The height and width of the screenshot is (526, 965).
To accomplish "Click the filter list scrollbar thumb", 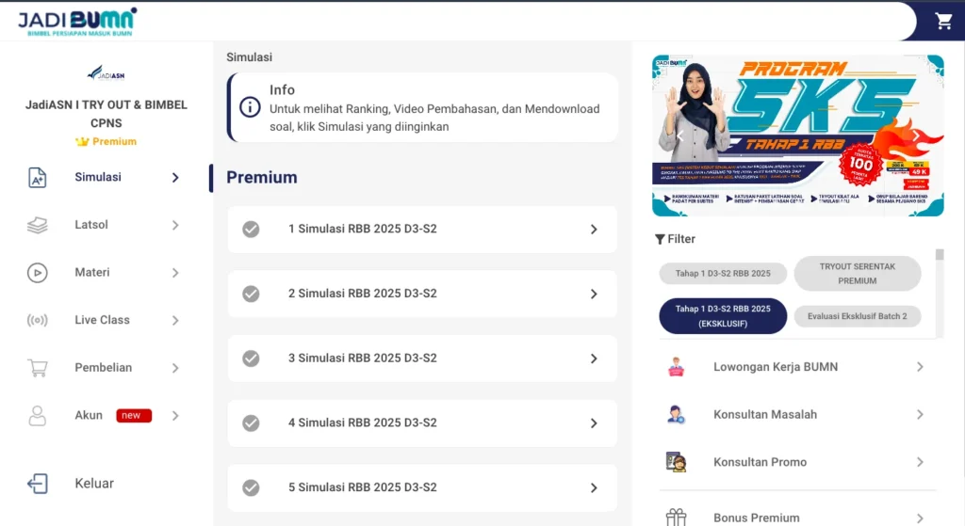I will point(940,254).
